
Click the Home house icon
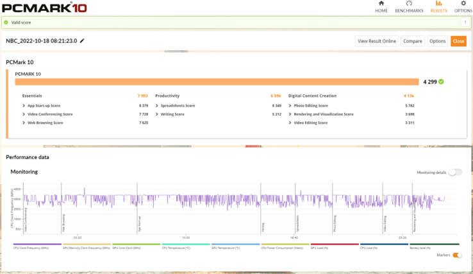click(381, 3)
